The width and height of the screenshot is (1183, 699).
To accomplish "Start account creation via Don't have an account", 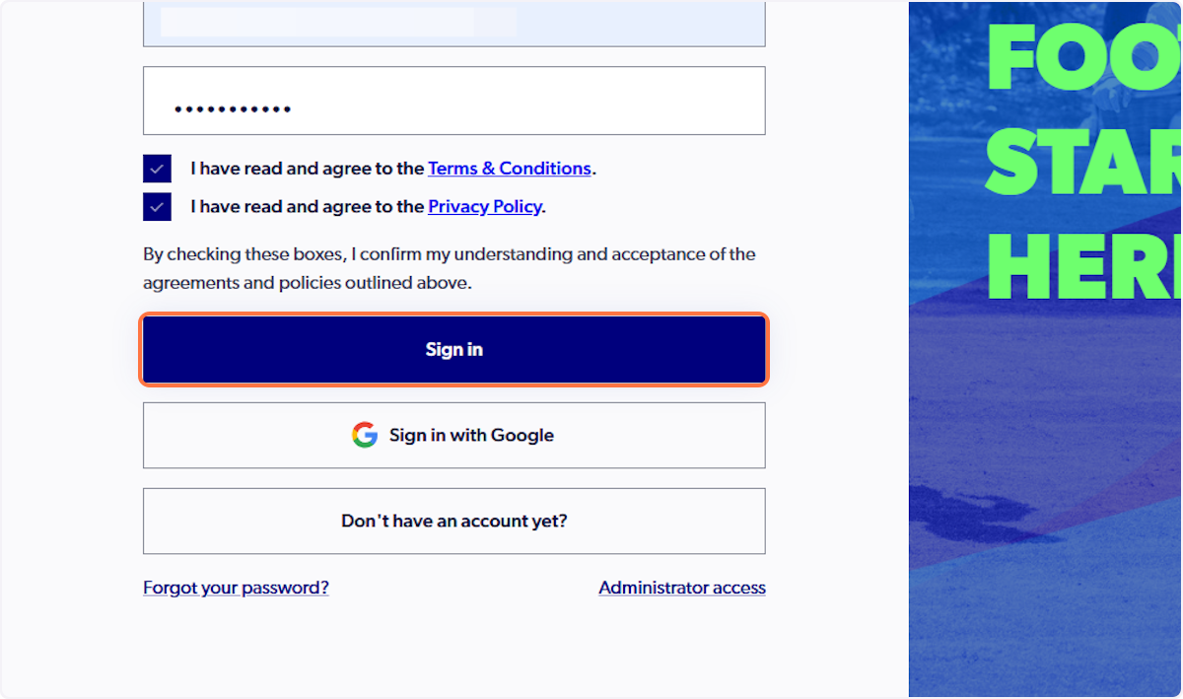I will pos(453,521).
